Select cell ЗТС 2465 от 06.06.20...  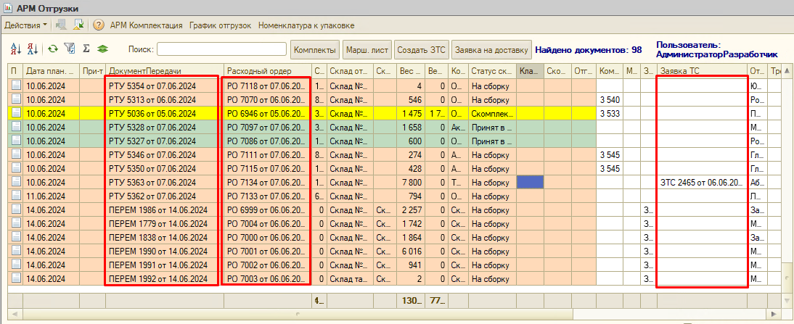coord(703,182)
